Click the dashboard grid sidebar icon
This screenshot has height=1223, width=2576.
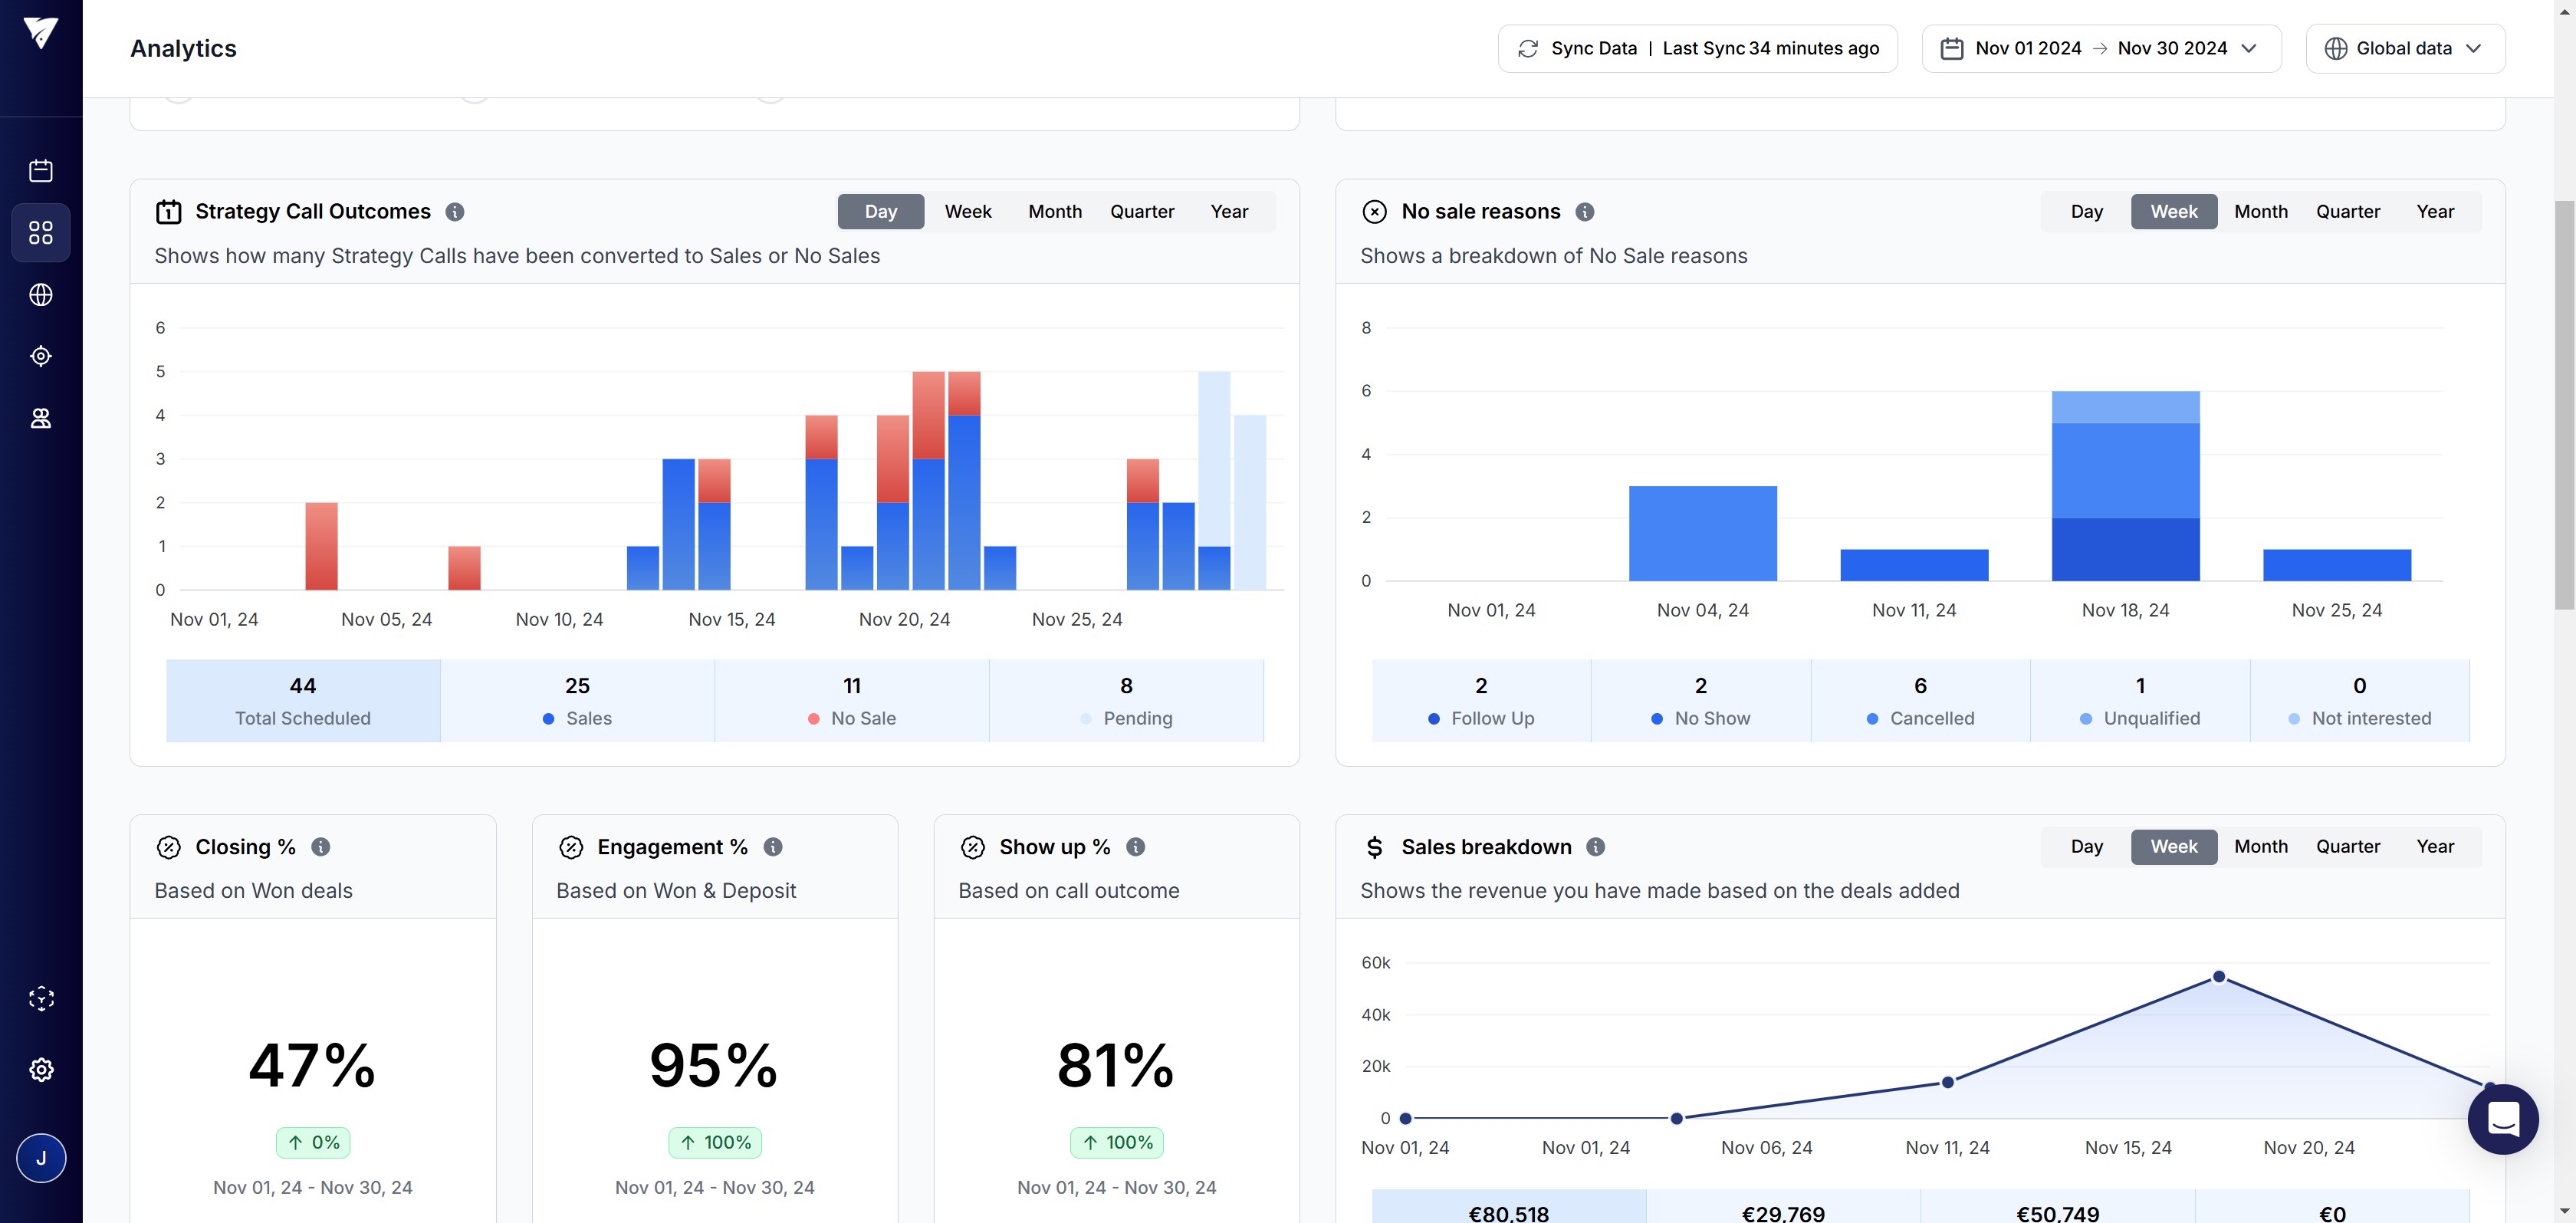[41, 233]
